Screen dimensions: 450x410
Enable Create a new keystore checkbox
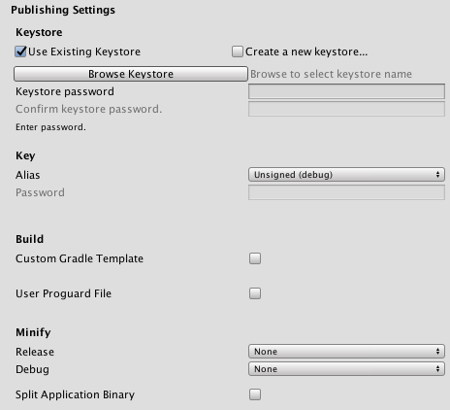coord(238,51)
